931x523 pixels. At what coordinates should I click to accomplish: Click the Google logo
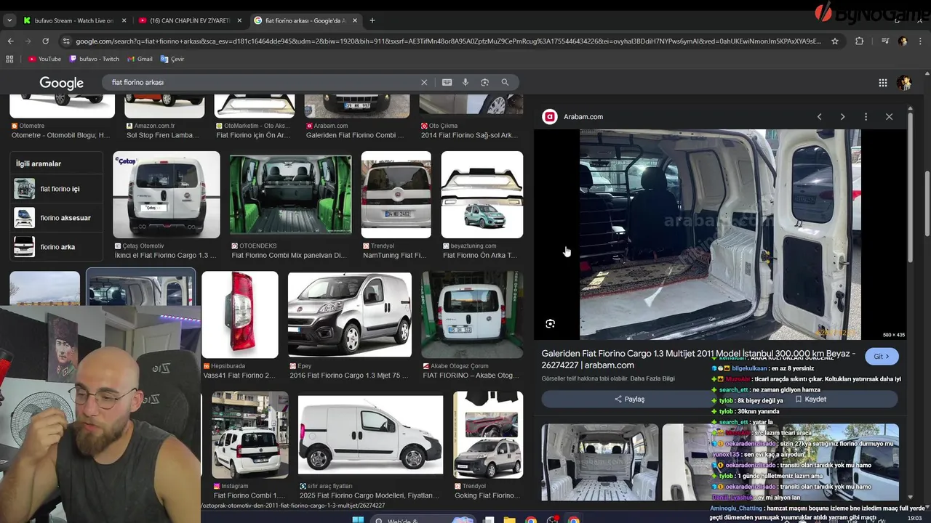(61, 83)
